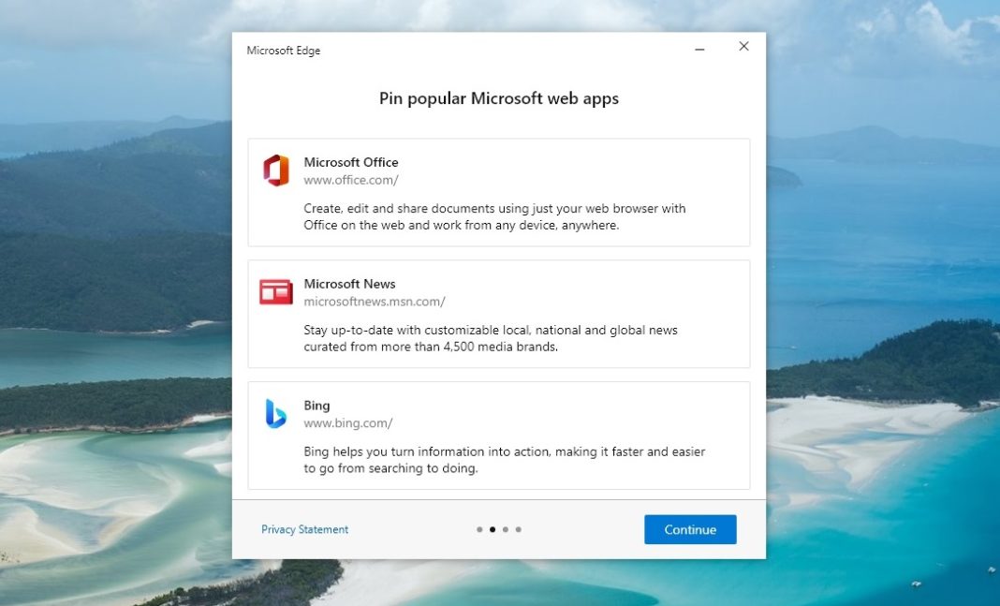This screenshot has height=606, width=1000.
Task: Open the Privacy Statement link
Action: [304, 529]
